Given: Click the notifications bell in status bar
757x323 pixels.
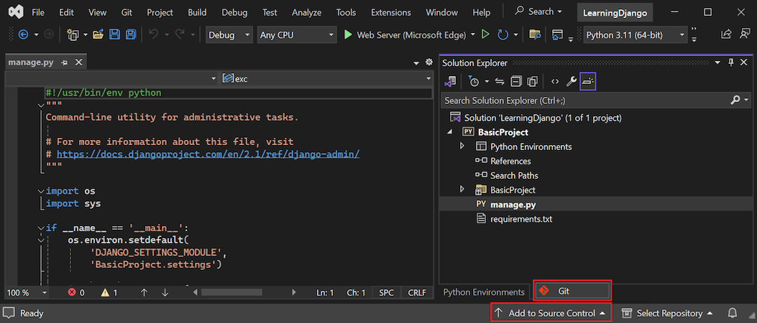Looking at the screenshot, I should pyautogui.click(x=733, y=313).
